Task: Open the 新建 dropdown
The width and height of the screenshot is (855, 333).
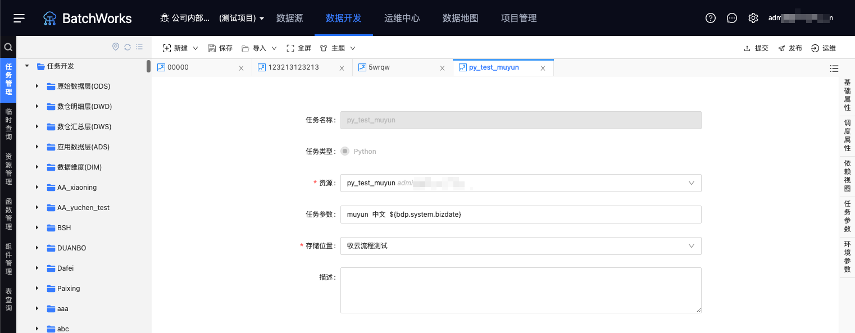Action: [x=180, y=48]
